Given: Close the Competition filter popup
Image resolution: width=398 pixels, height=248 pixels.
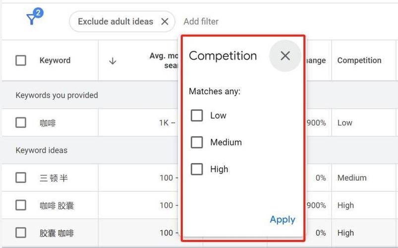Looking at the screenshot, I should tap(285, 56).
